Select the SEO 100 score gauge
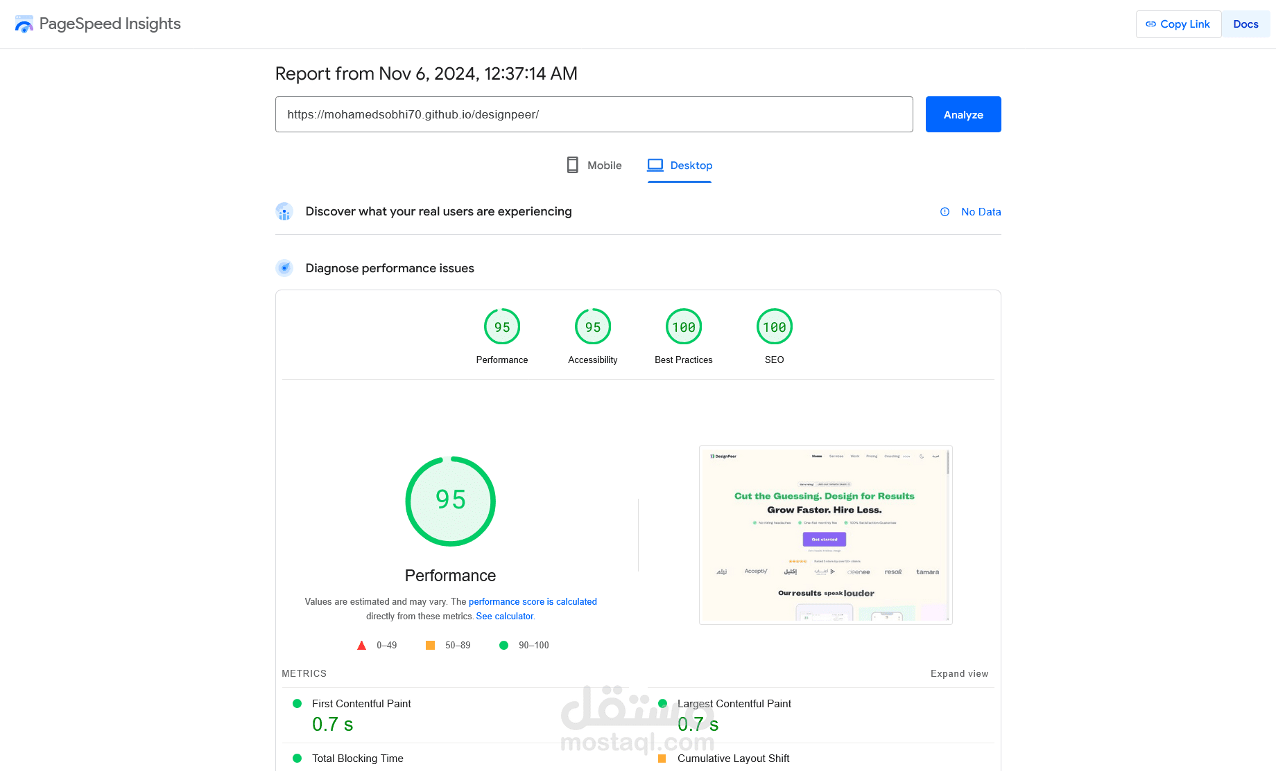This screenshot has height=771, width=1276. click(775, 326)
